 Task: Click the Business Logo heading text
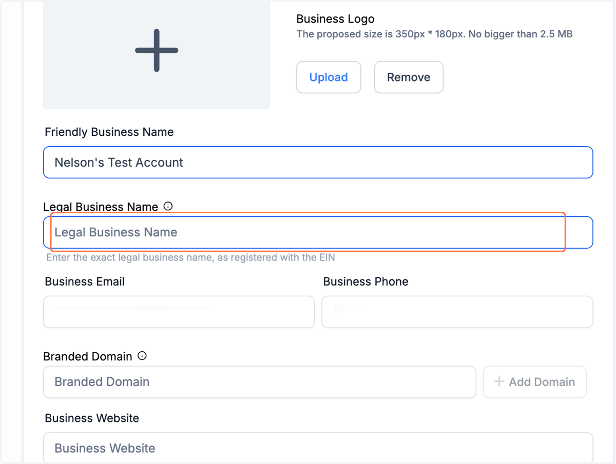[x=335, y=19]
